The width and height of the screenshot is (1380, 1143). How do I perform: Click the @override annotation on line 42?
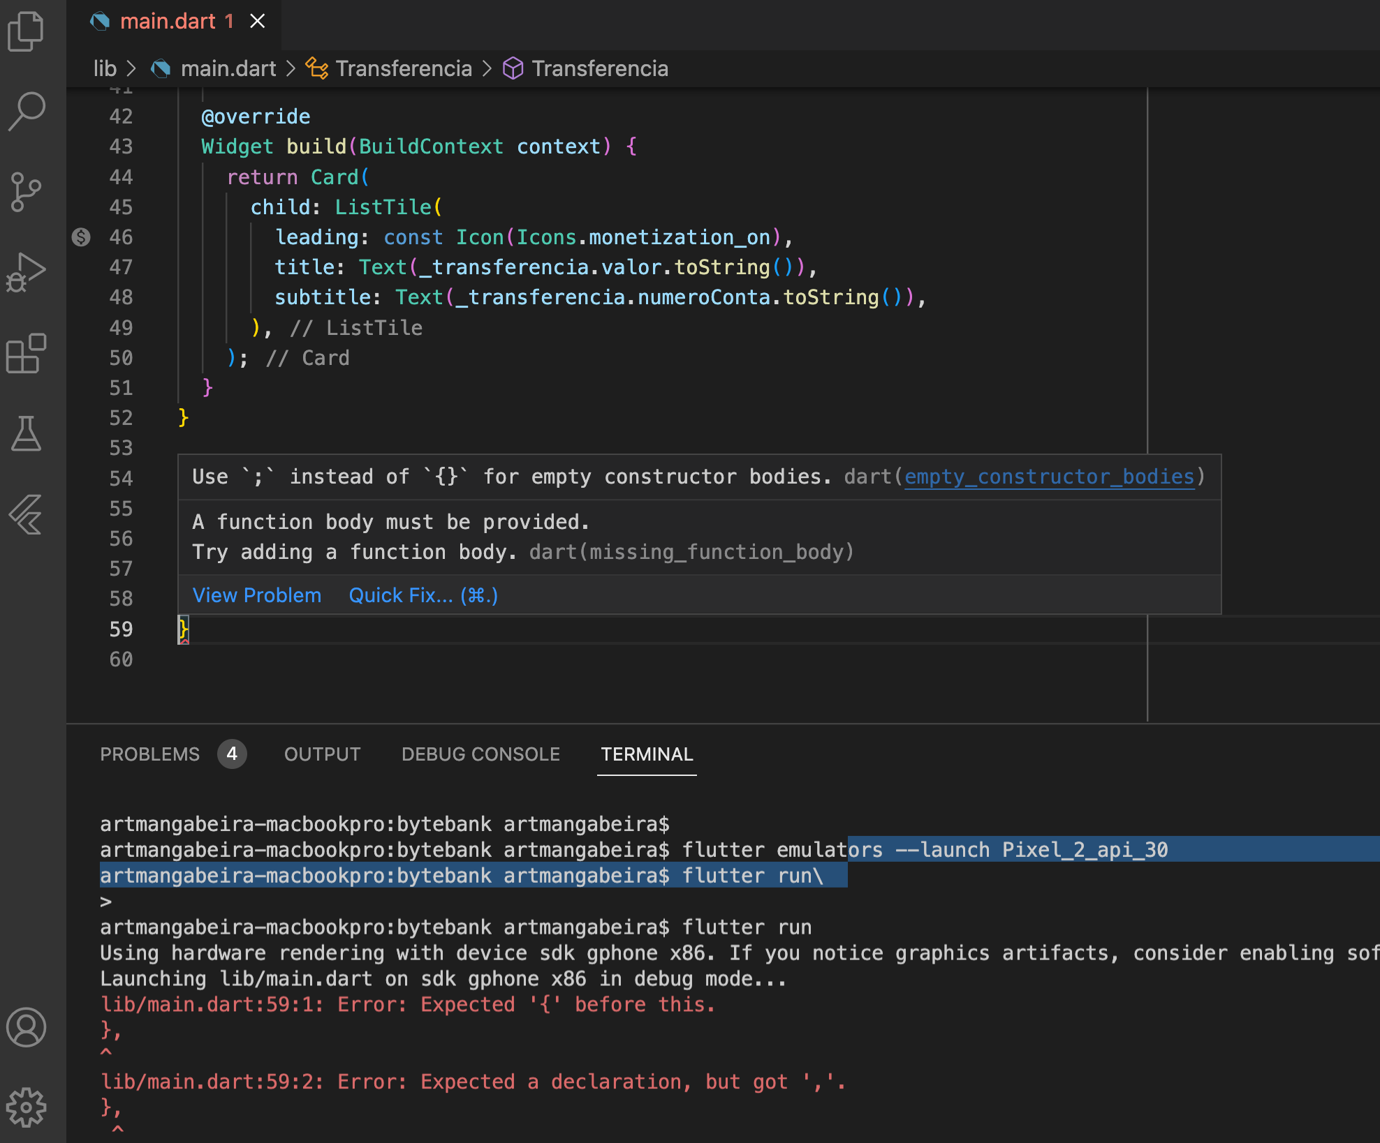click(x=256, y=117)
